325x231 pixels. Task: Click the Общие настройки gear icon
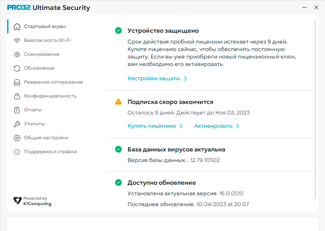(17, 138)
